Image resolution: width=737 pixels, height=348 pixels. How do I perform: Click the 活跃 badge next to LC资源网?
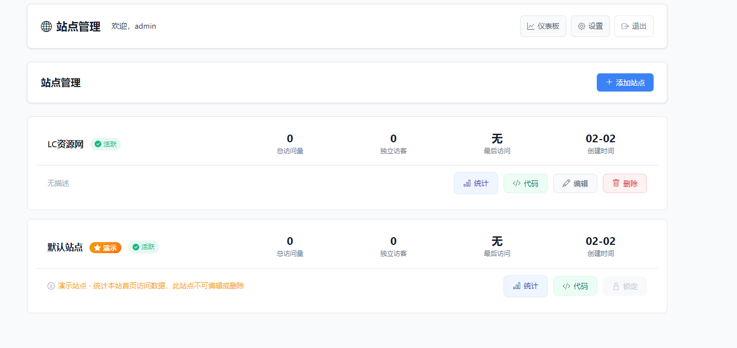point(105,144)
